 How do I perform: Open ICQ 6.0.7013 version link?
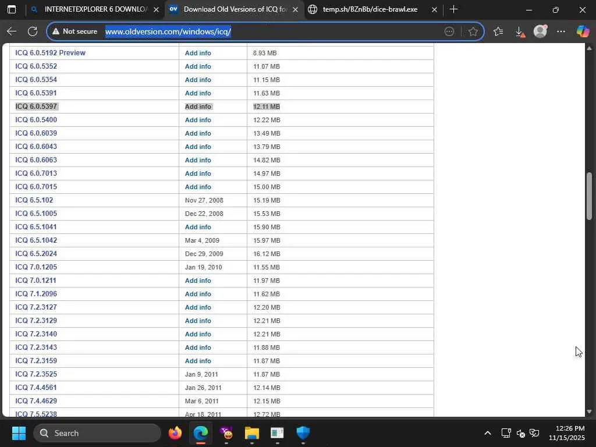(36, 173)
